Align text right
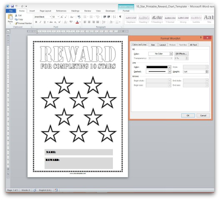The image size is (220, 200). point(93,22)
